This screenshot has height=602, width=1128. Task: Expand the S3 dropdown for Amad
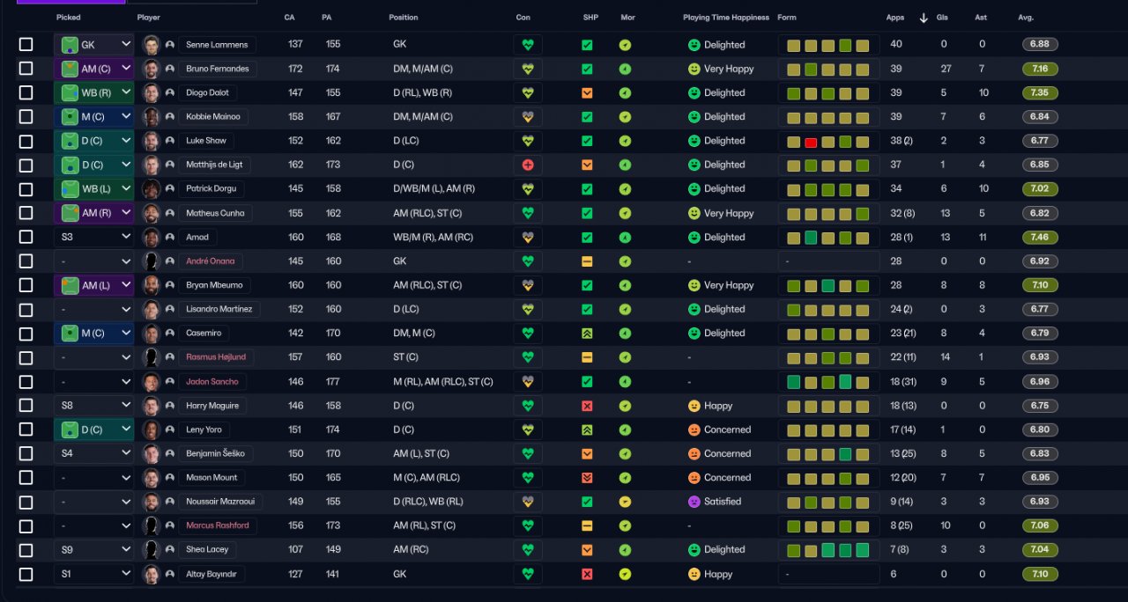pyautogui.click(x=93, y=237)
